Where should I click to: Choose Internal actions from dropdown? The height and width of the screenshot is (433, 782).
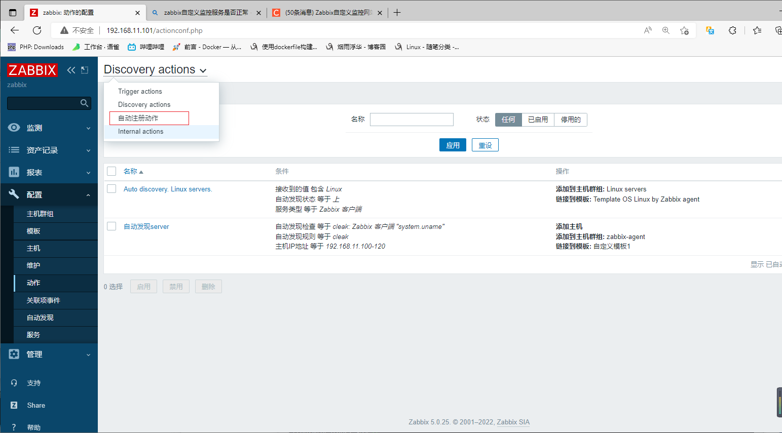pos(140,131)
